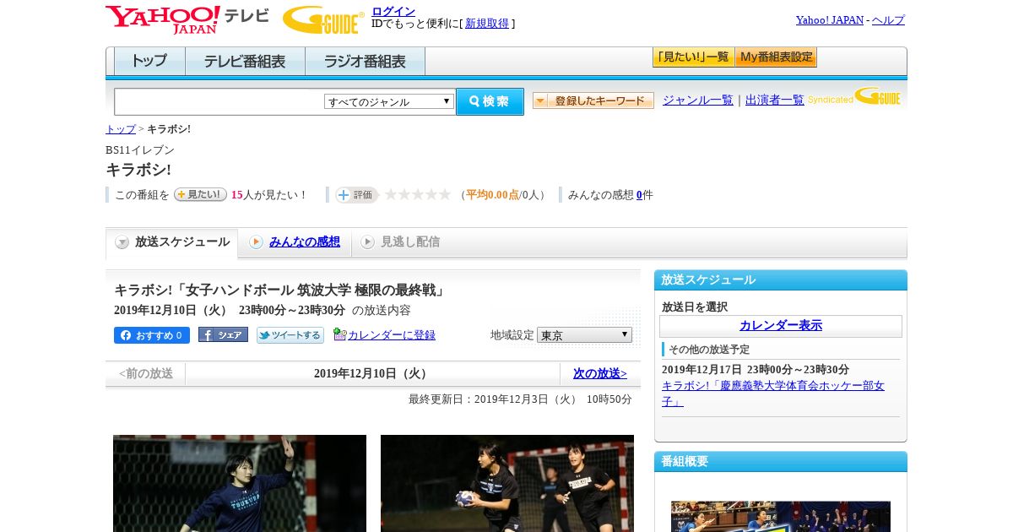The height and width of the screenshot is (532, 1013).
Task: Open the 登録したキーワード dropdown button
Action: pyautogui.click(x=593, y=100)
